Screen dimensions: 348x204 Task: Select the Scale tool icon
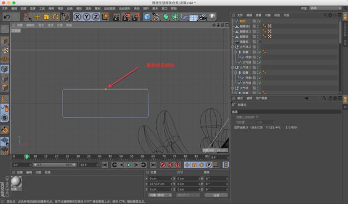point(46,17)
